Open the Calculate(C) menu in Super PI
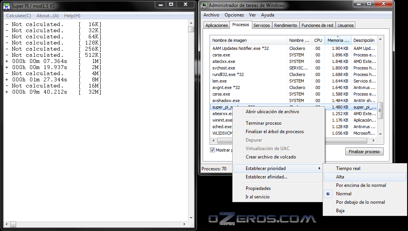 point(18,16)
